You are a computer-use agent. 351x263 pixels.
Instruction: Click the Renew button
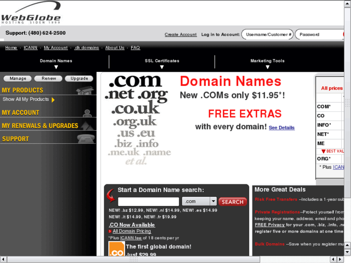48,79
